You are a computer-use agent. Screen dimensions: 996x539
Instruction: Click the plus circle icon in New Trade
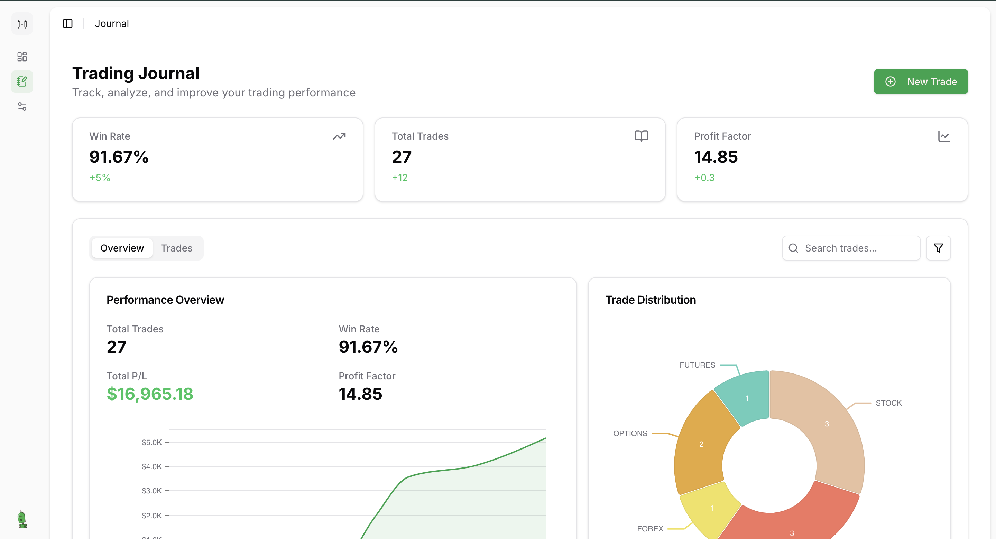[891, 82]
